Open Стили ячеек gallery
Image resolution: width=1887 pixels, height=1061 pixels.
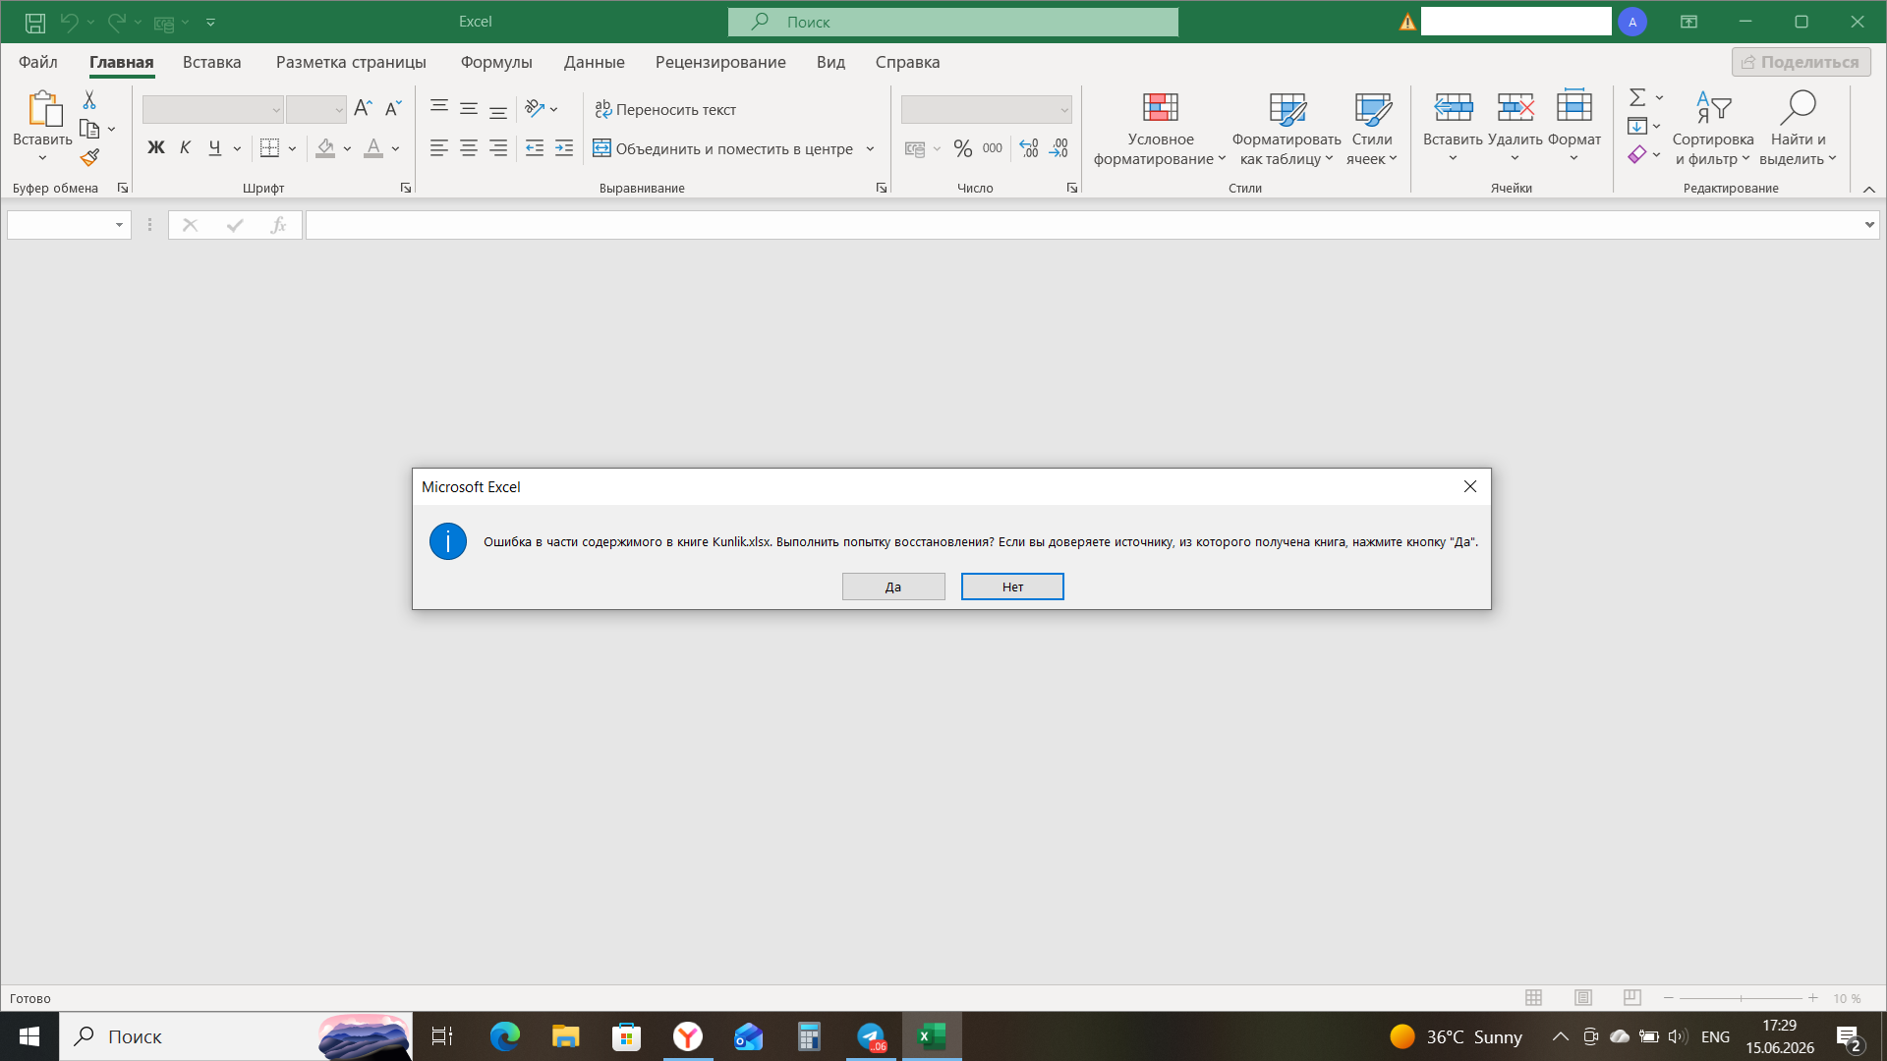(x=1372, y=128)
